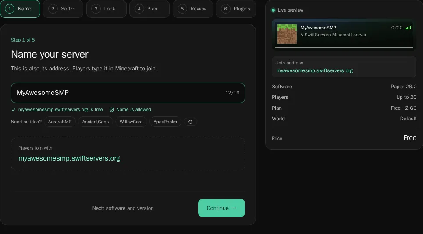Click the A SwiftServers Minecraft server description
Screen dimensions: 423x234
click(x=333, y=35)
